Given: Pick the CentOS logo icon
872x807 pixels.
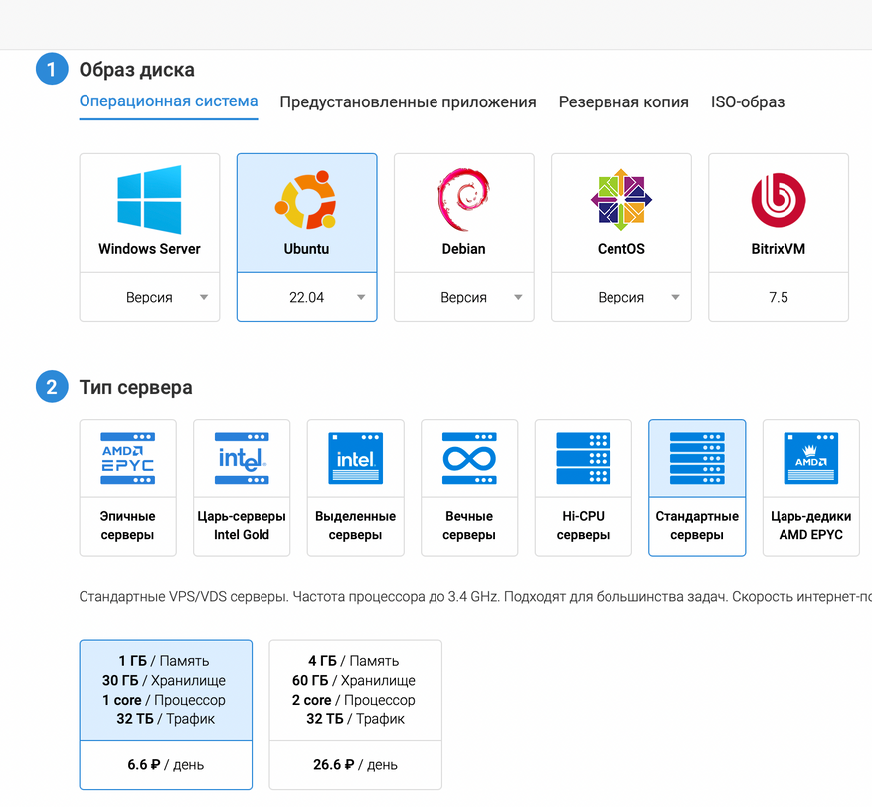Looking at the screenshot, I should (x=621, y=200).
